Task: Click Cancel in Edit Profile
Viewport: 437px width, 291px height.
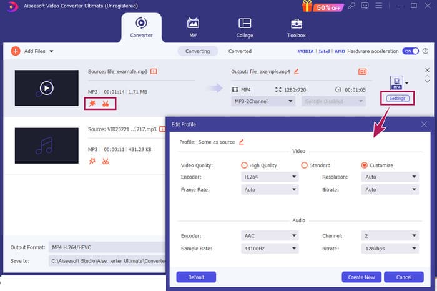Action: [404, 277]
